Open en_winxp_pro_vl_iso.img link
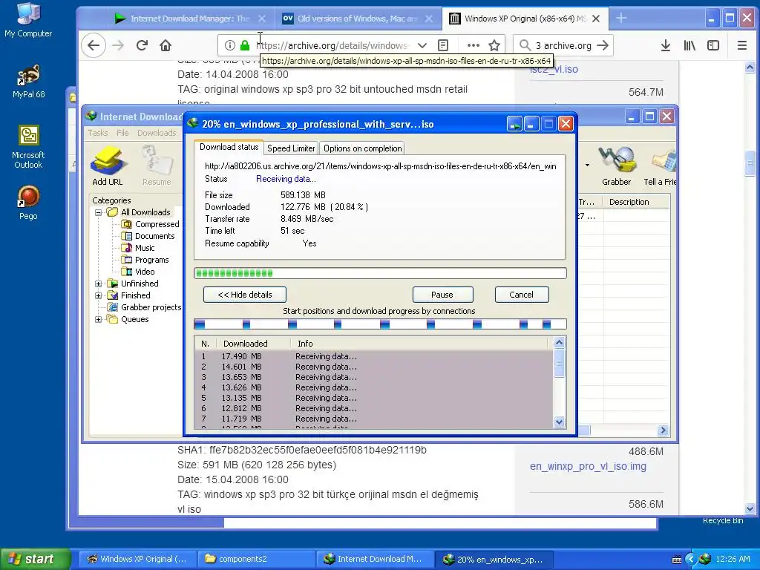 coord(588,466)
